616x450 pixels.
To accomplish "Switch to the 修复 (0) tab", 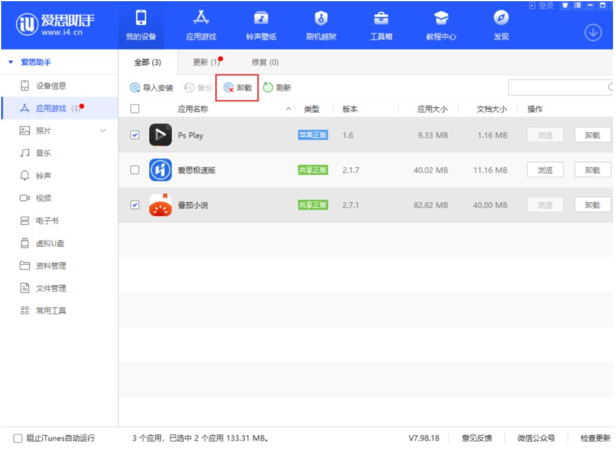I will coord(265,62).
